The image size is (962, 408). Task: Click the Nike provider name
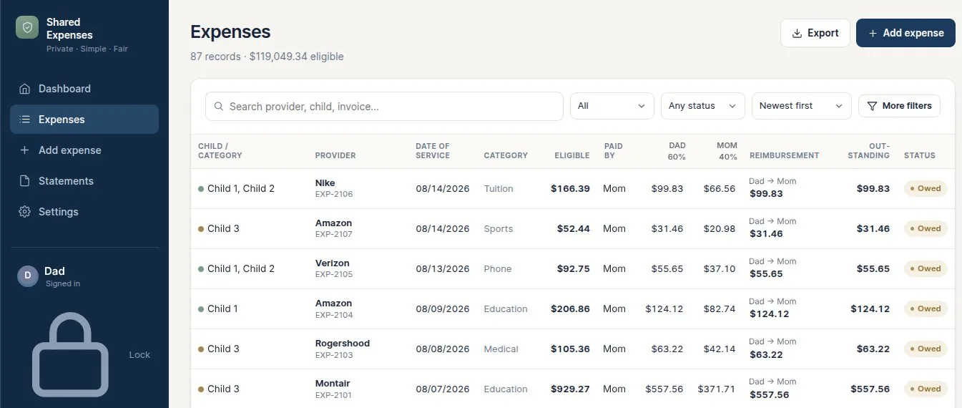325,183
